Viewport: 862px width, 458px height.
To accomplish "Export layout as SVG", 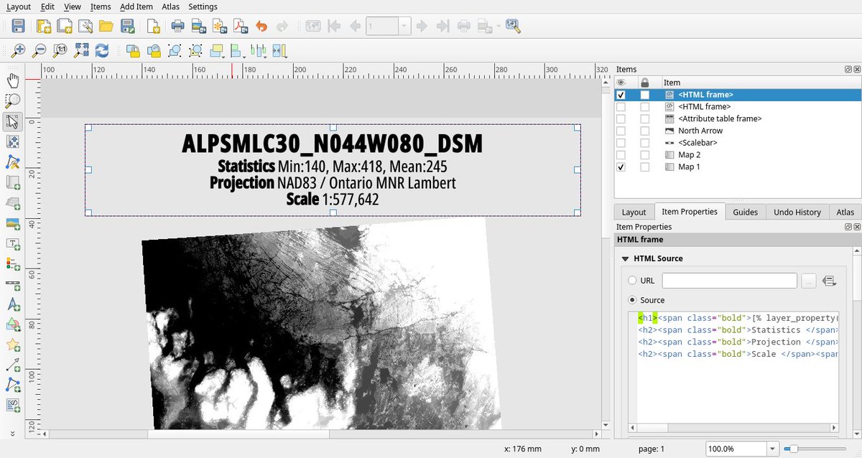I will coord(219,27).
